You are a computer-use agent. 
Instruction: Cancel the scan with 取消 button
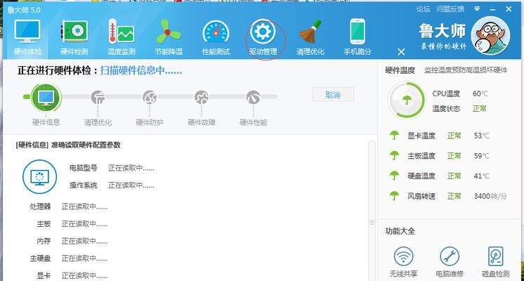click(333, 95)
